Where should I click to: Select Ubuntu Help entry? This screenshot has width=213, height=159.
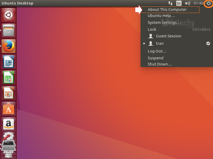click(161, 16)
